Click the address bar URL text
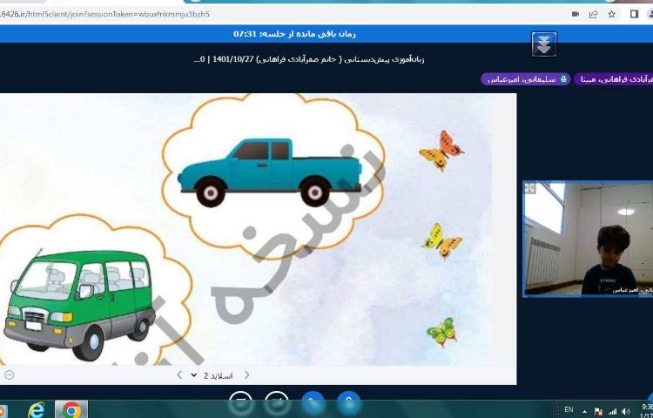 coord(105,14)
